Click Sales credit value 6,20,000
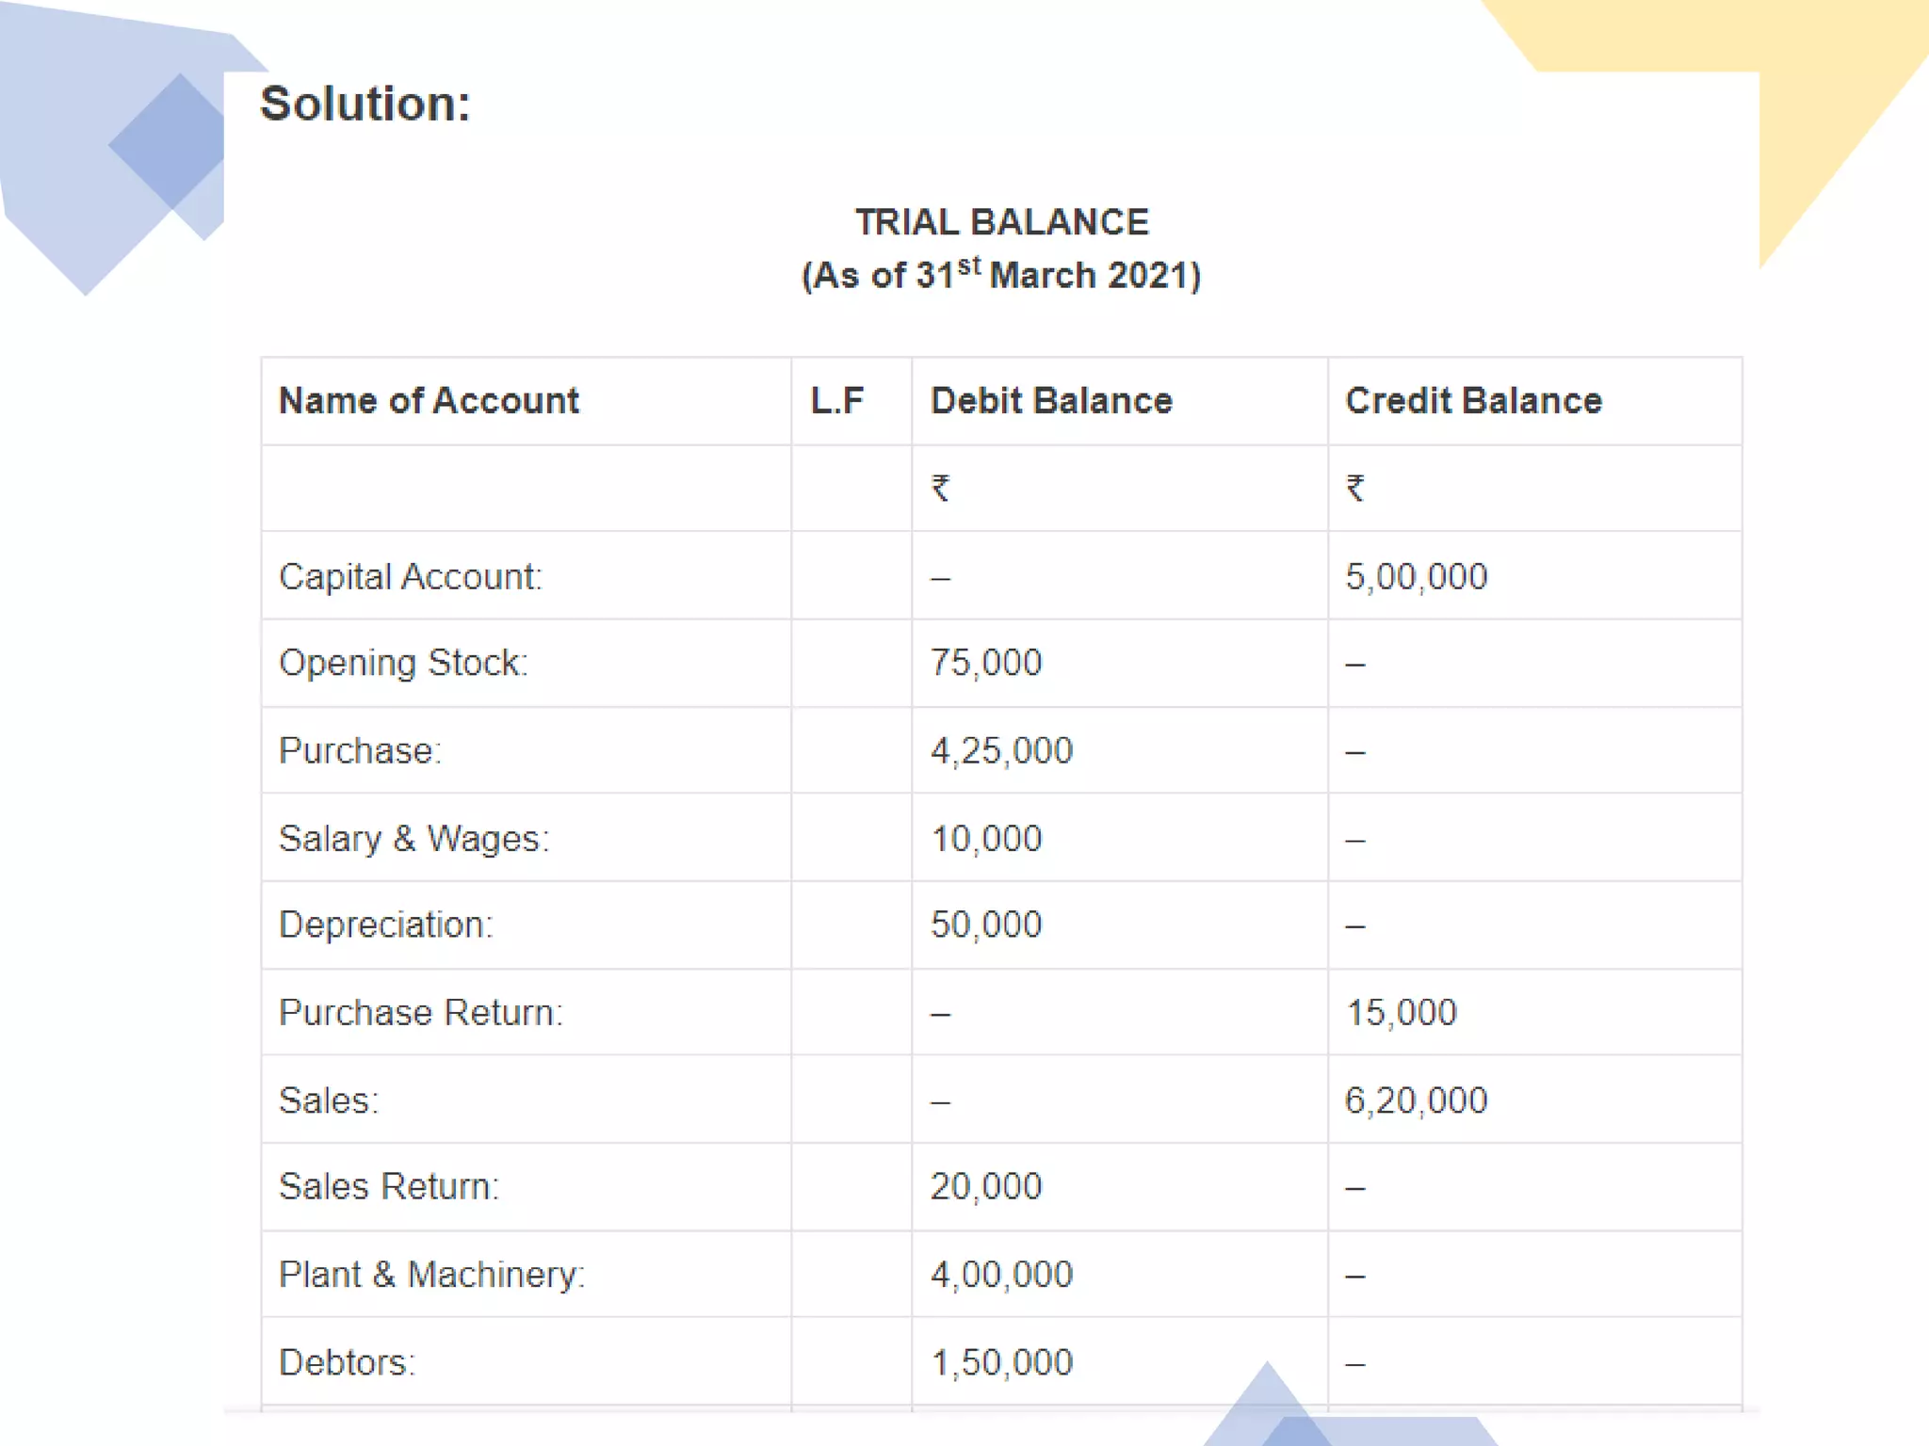The height and width of the screenshot is (1446, 1929). [1416, 1100]
